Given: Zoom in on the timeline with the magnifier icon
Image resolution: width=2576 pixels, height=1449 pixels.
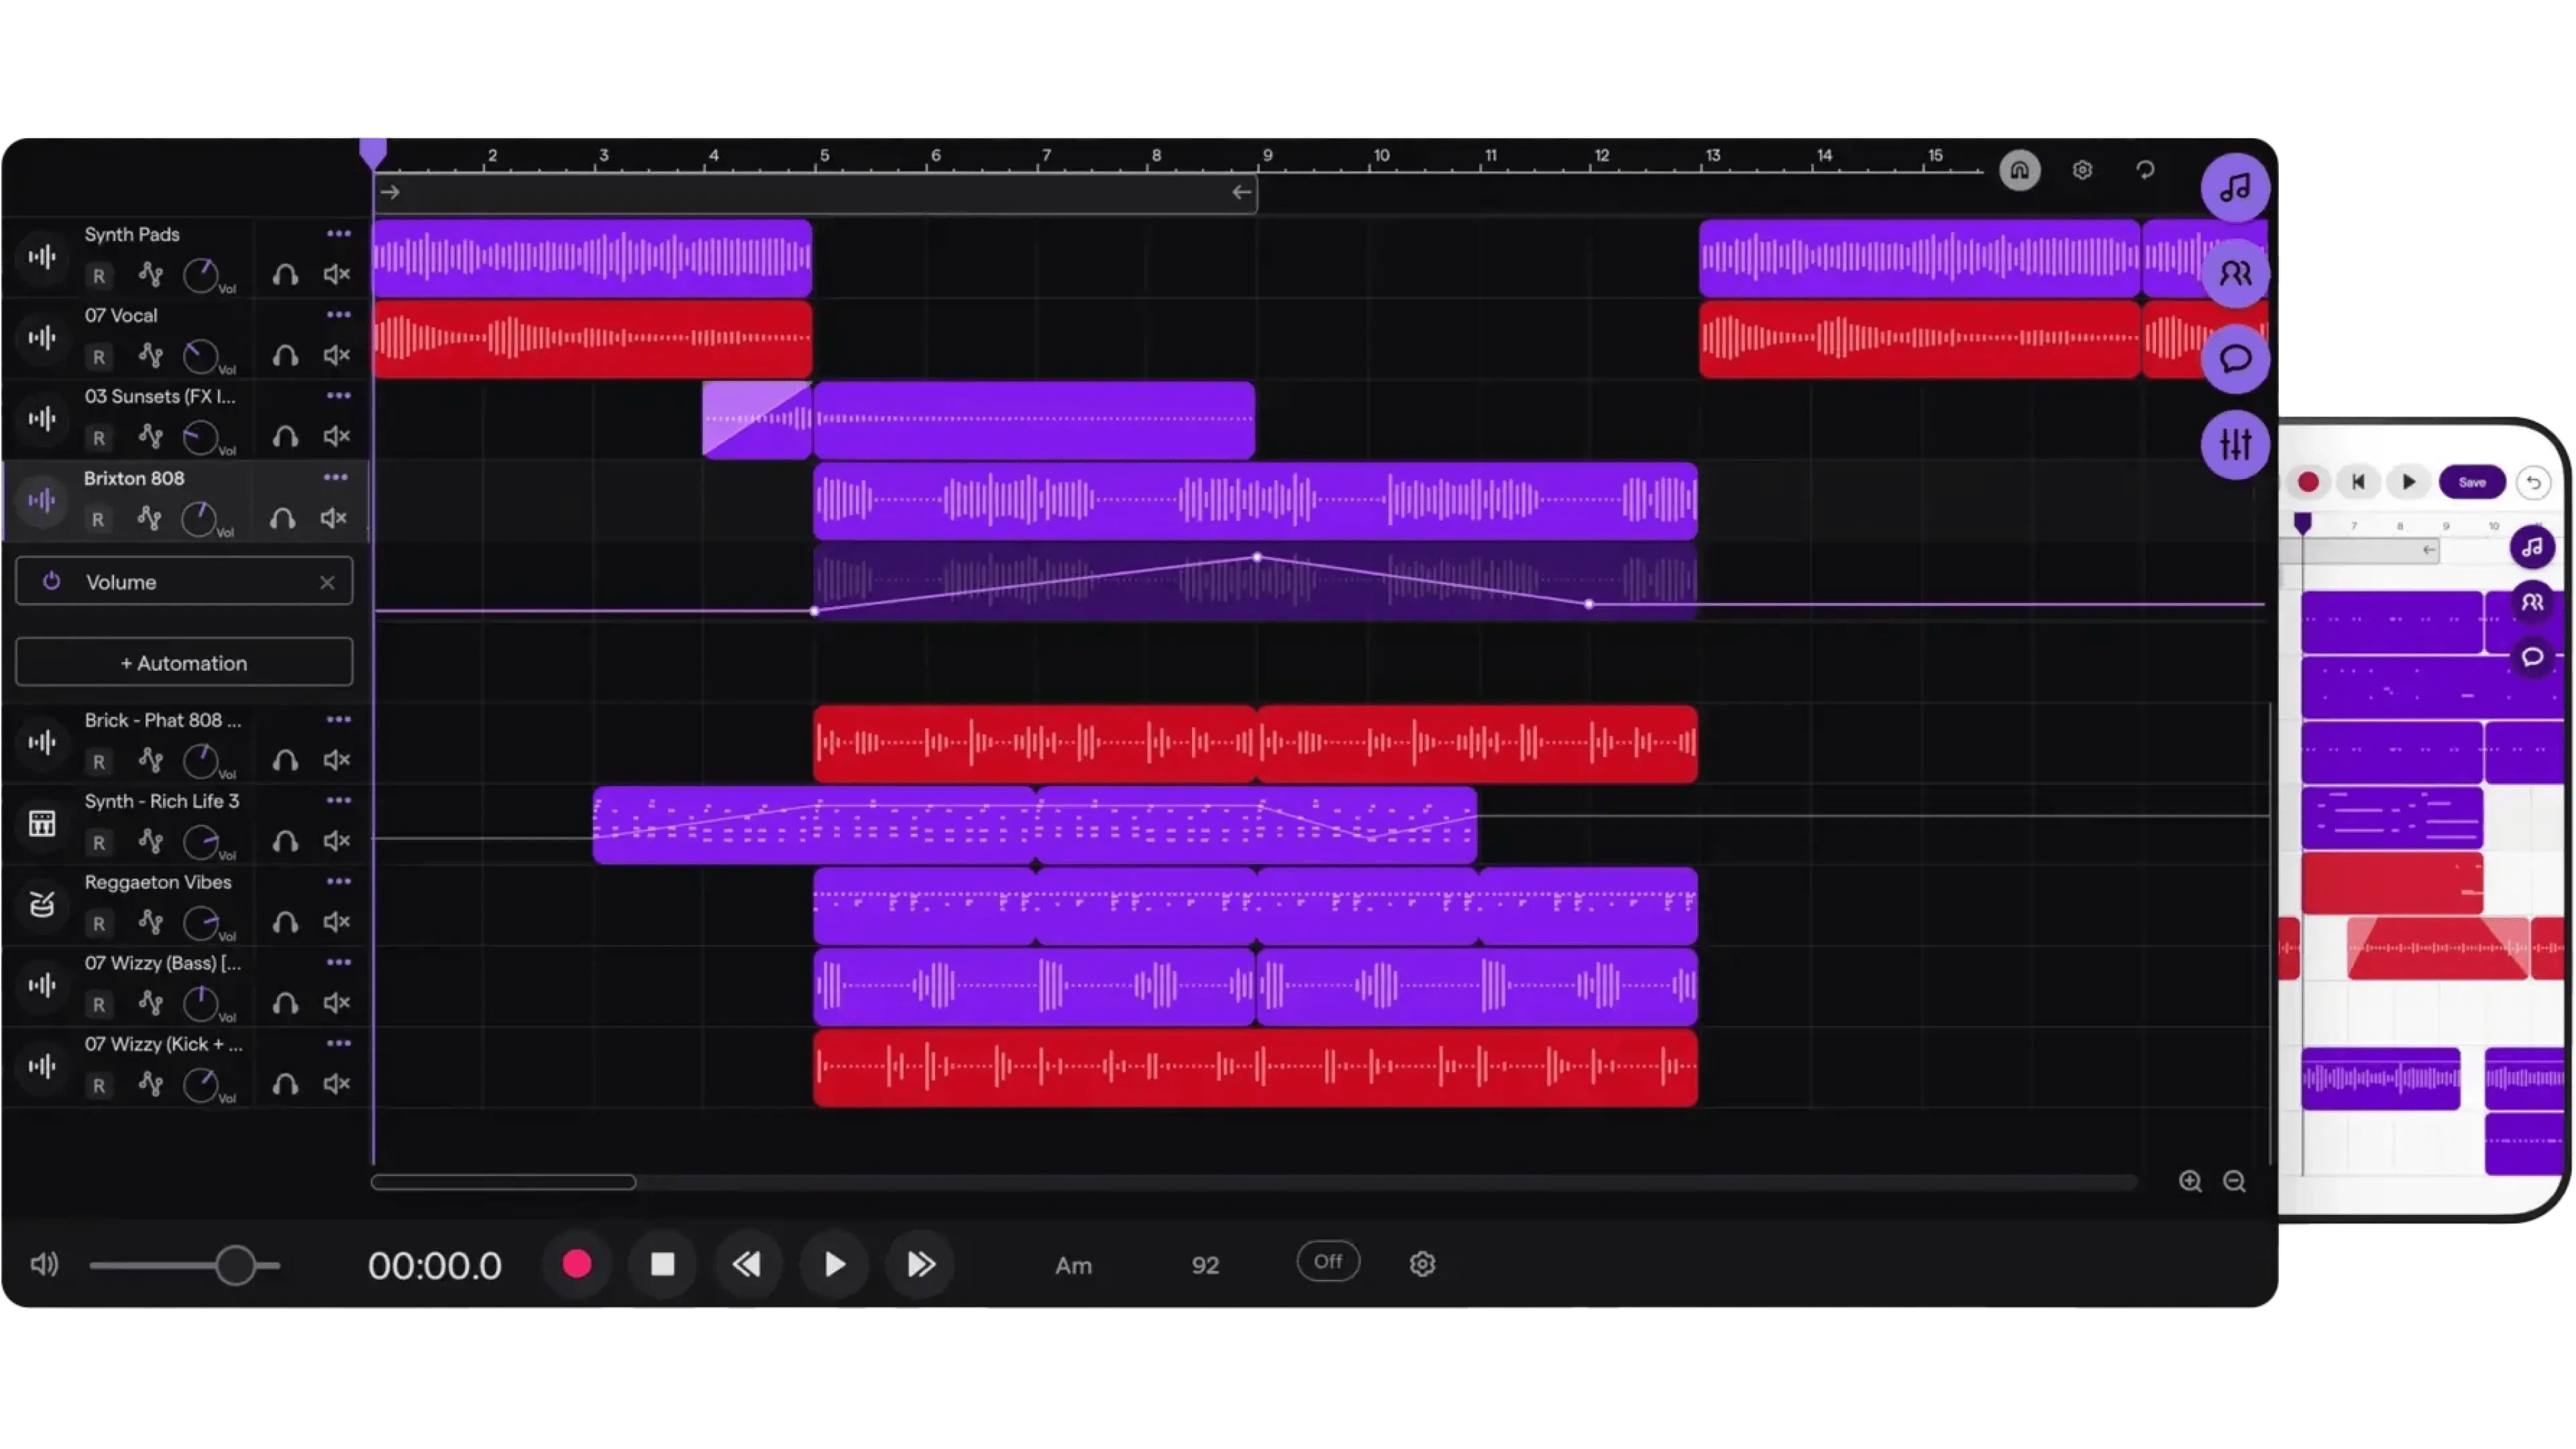Looking at the screenshot, I should [x=2190, y=1182].
